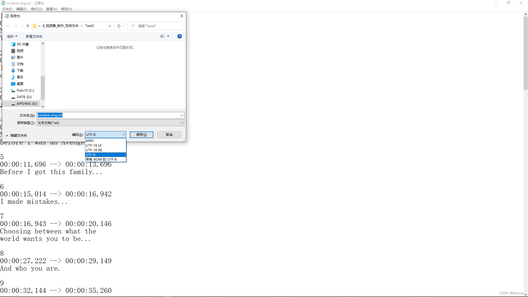This screenshot has width=528, height=297.
Task: Open the help question mark icon
Action: [x=180, y=36]
